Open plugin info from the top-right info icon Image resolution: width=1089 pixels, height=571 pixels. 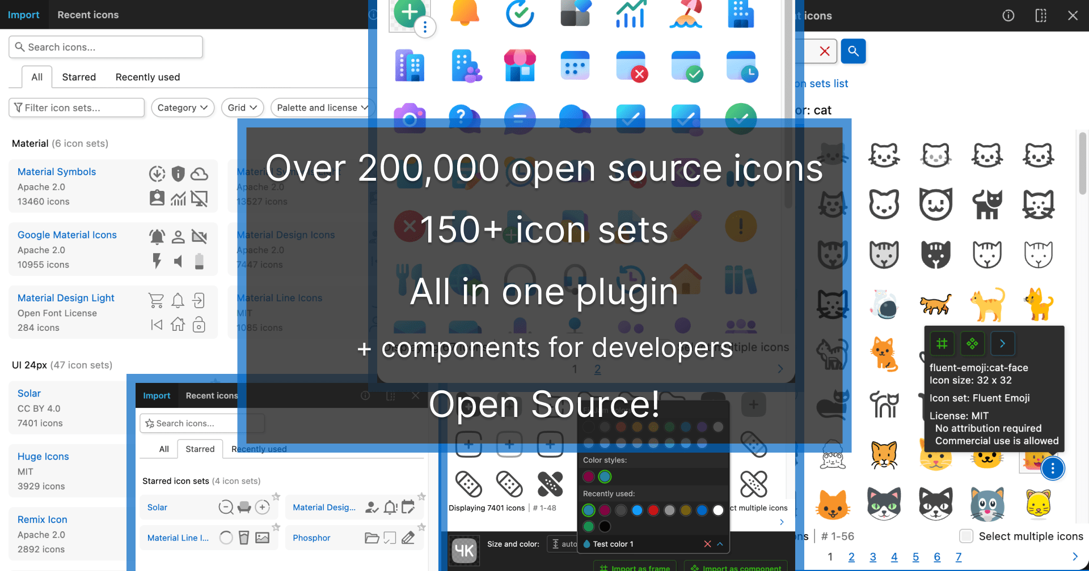click(1008, 15)
